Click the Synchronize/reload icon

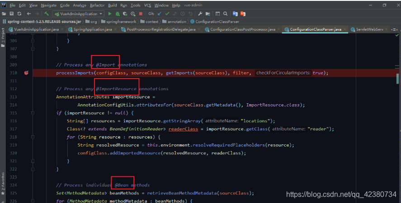point(19,14)
